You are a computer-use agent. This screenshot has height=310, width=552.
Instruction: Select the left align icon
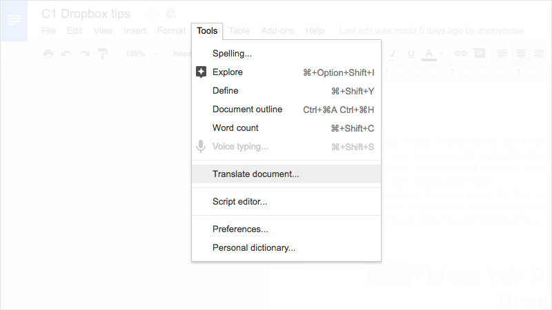tap(503, 54)
